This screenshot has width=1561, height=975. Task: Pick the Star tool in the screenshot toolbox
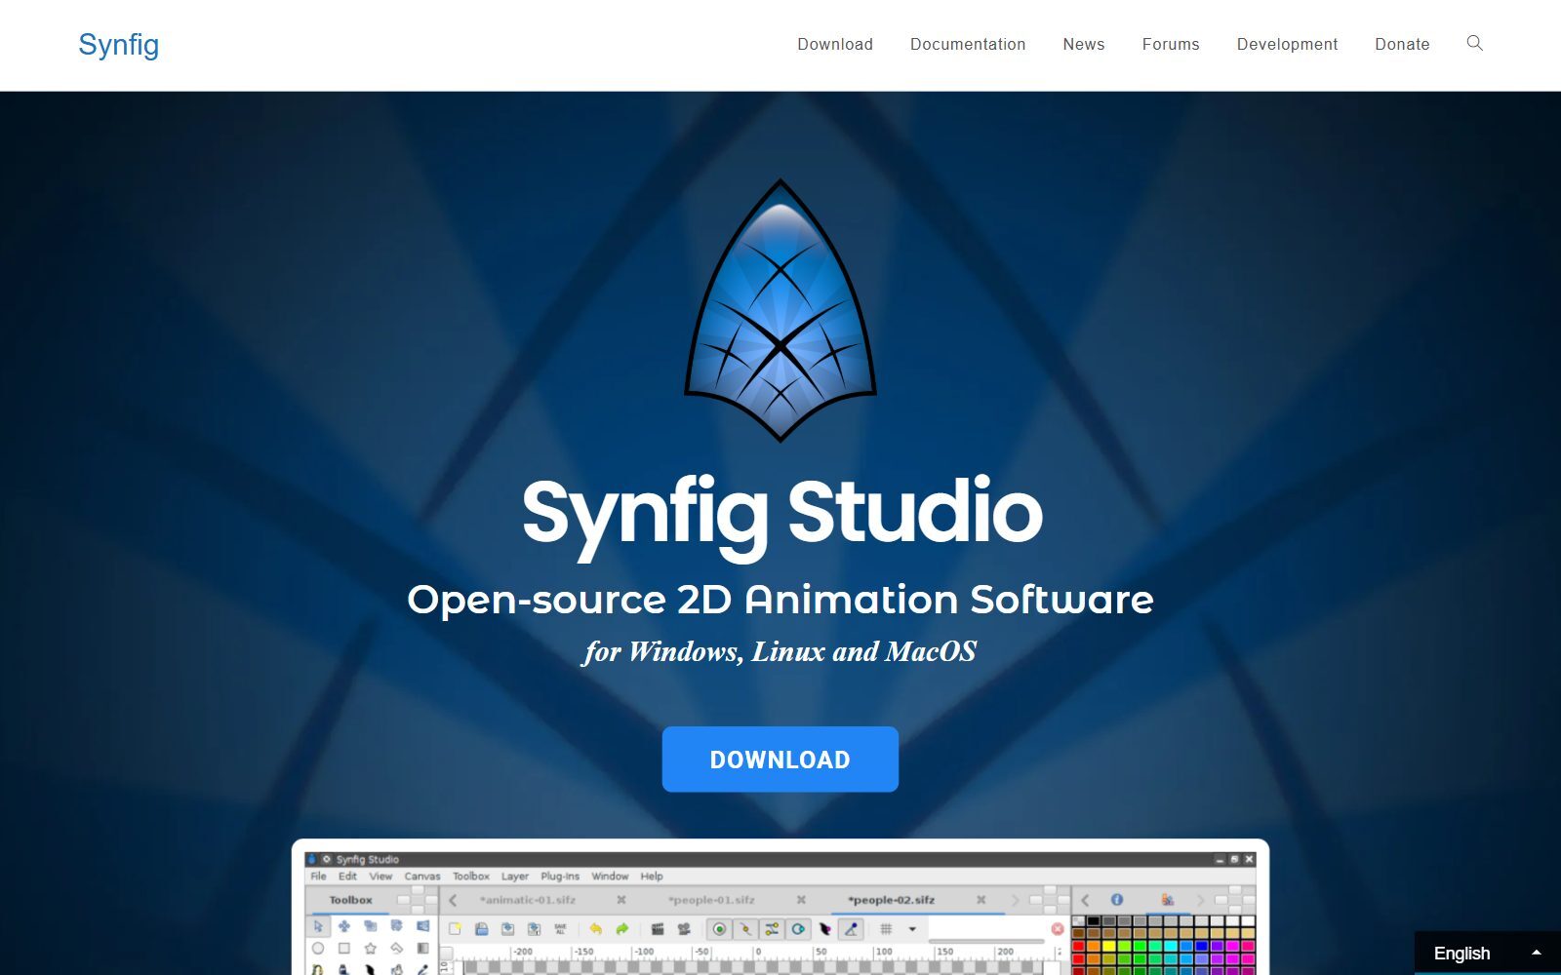click(x=370, y=948)
